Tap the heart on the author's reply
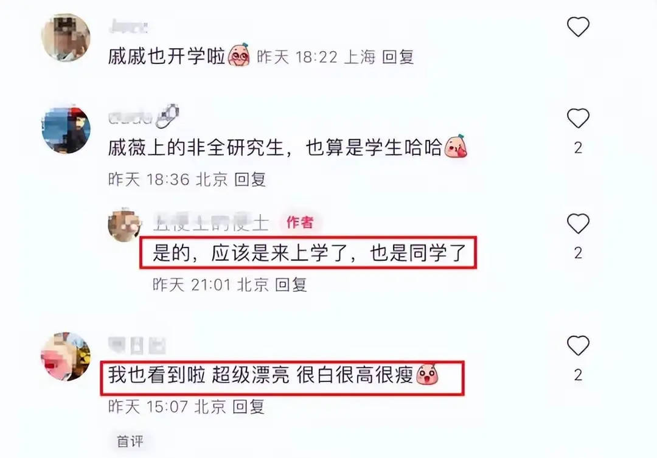 579,223
